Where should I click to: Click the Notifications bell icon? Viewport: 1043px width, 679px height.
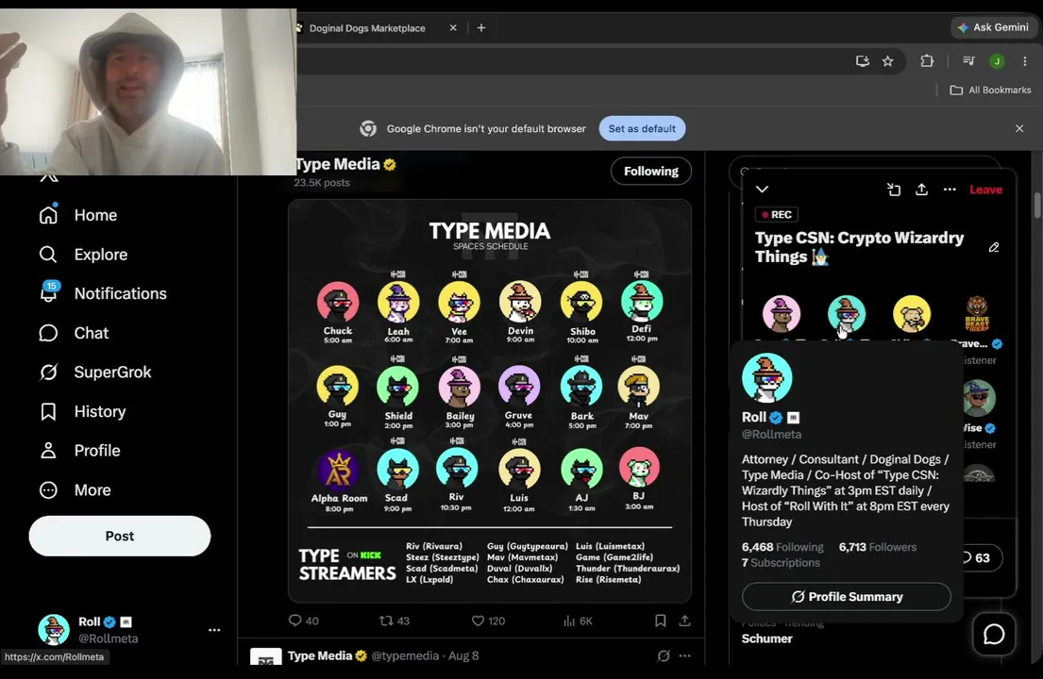click(x=48, y=293)
